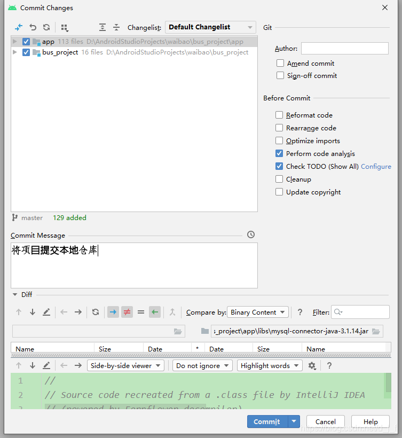Browse right folder path for mysql-connector jar
Screen dimensions: 402x438
[x=376, y=331]
